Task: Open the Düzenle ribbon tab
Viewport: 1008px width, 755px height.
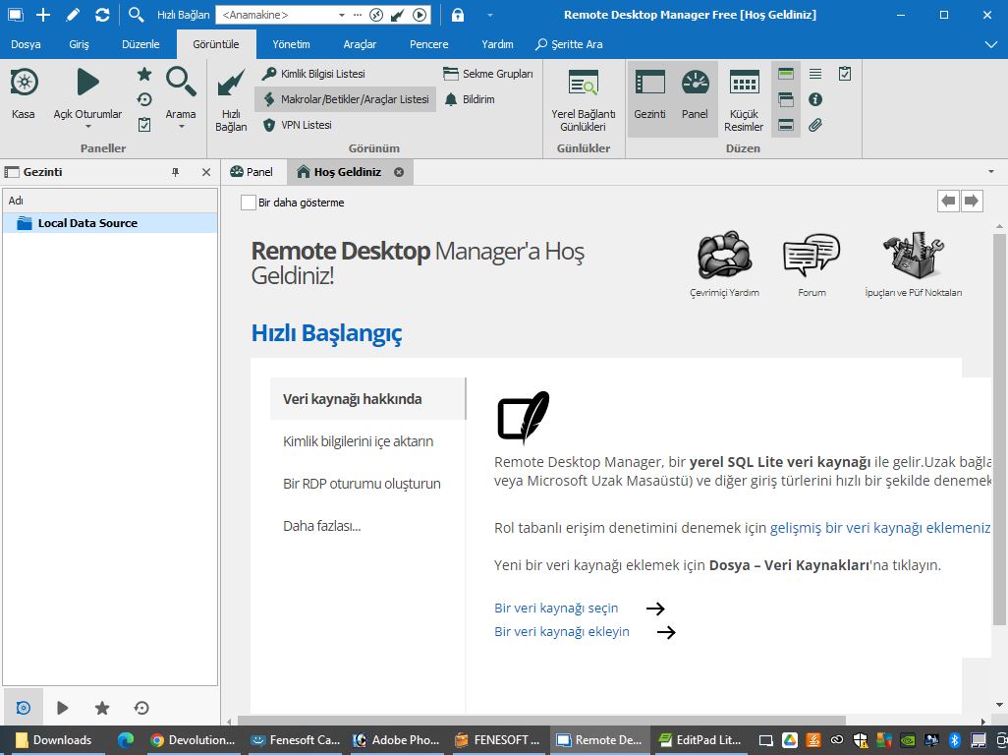Action: [140, 44]
